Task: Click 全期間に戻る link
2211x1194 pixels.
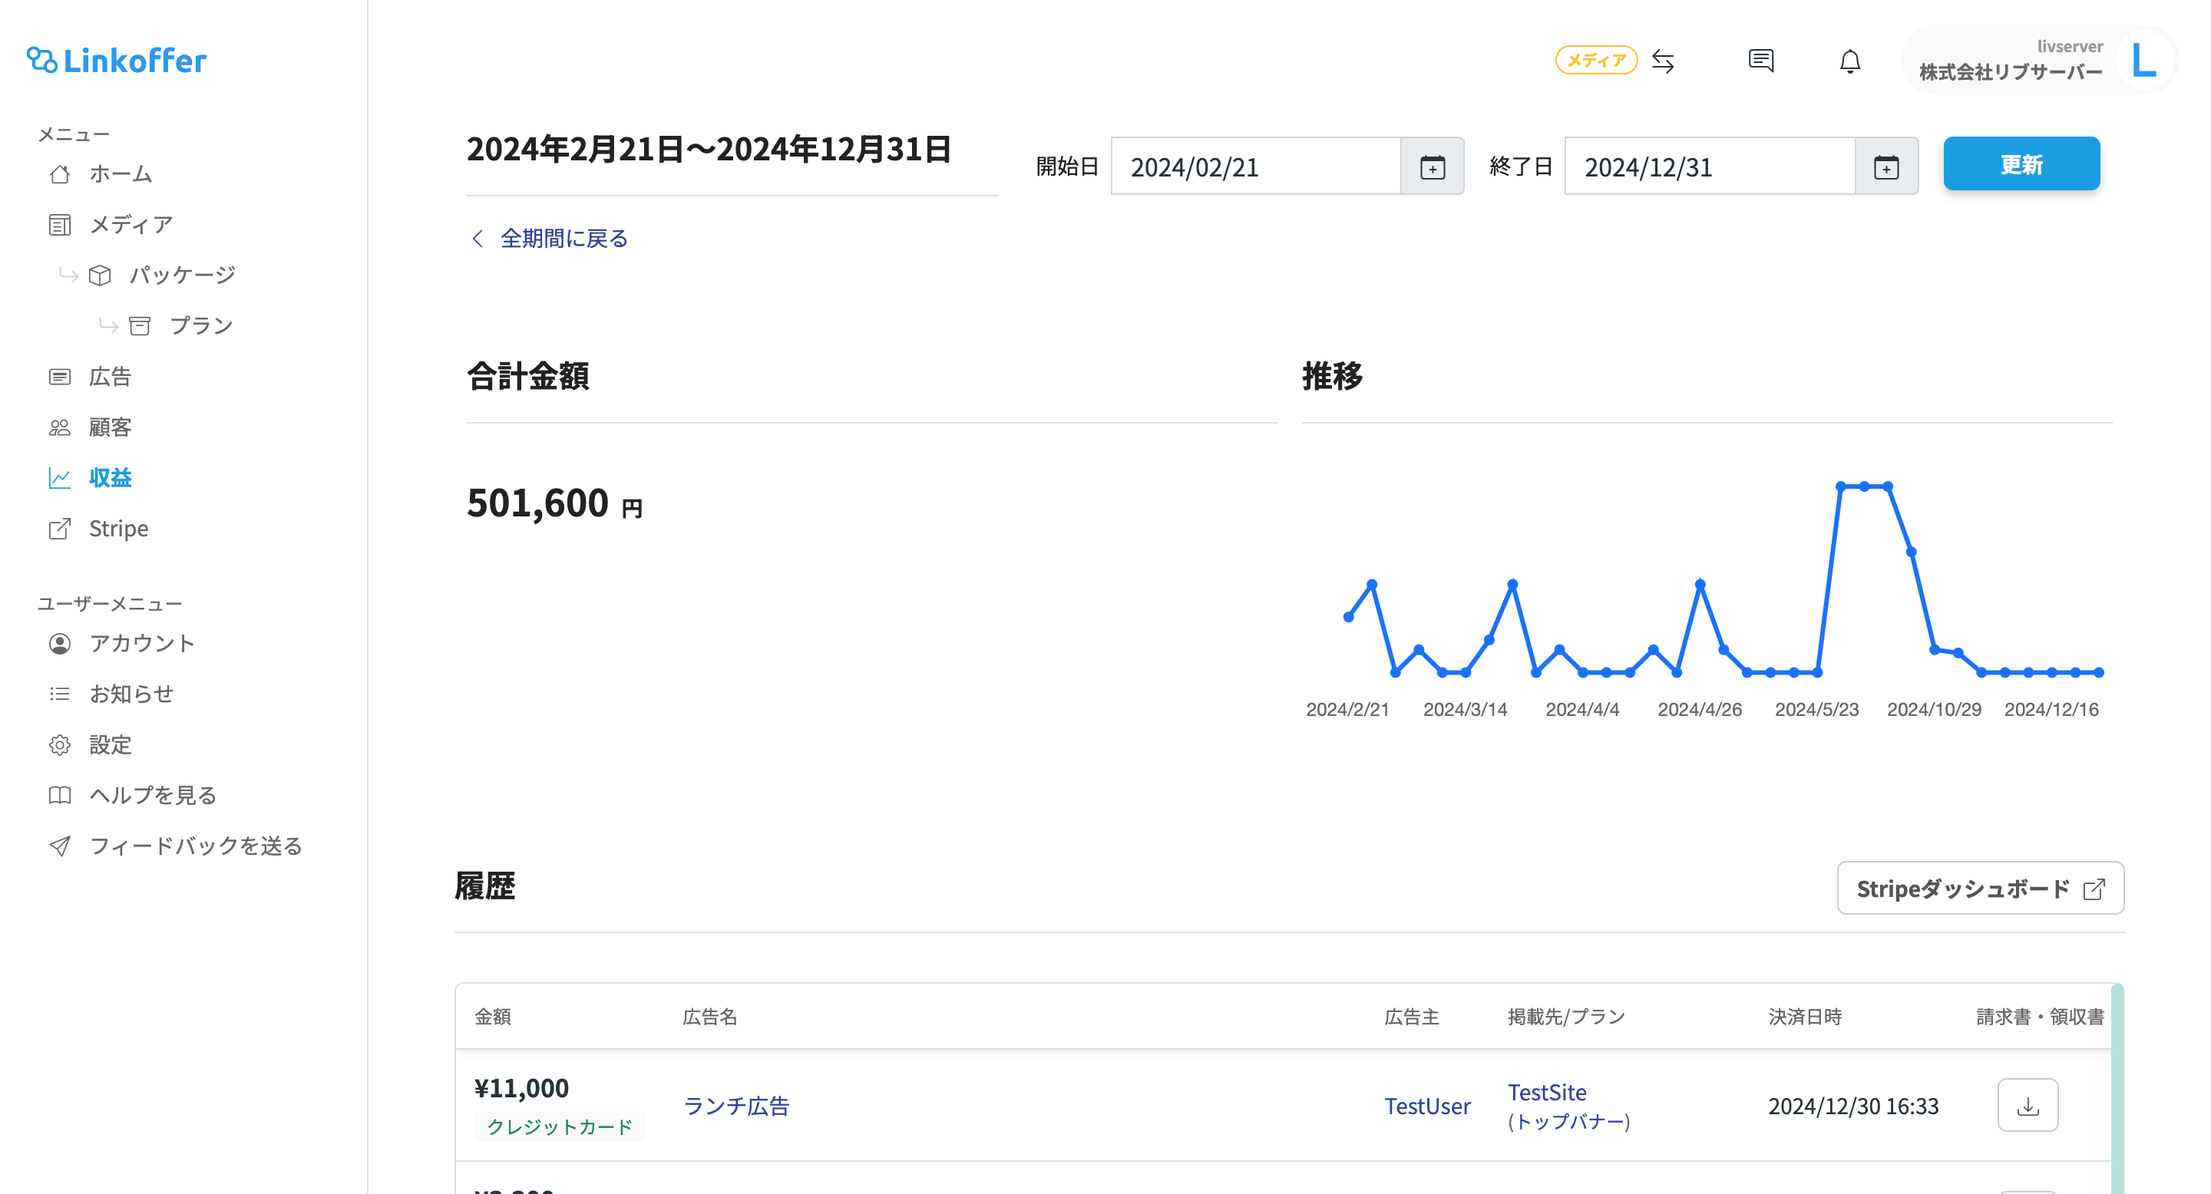Action: [x=563, y=239]
